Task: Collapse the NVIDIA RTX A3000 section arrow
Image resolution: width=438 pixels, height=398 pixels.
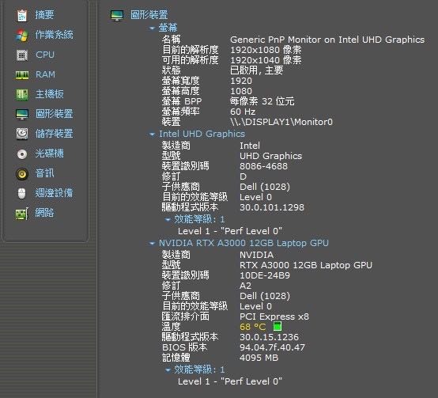Action: (152, 244)
